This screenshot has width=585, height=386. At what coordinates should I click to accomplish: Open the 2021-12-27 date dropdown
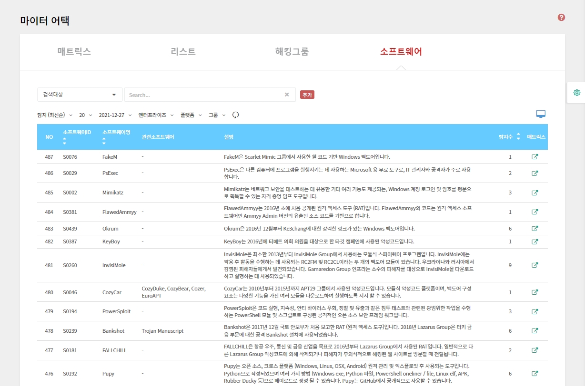(115, 115)
